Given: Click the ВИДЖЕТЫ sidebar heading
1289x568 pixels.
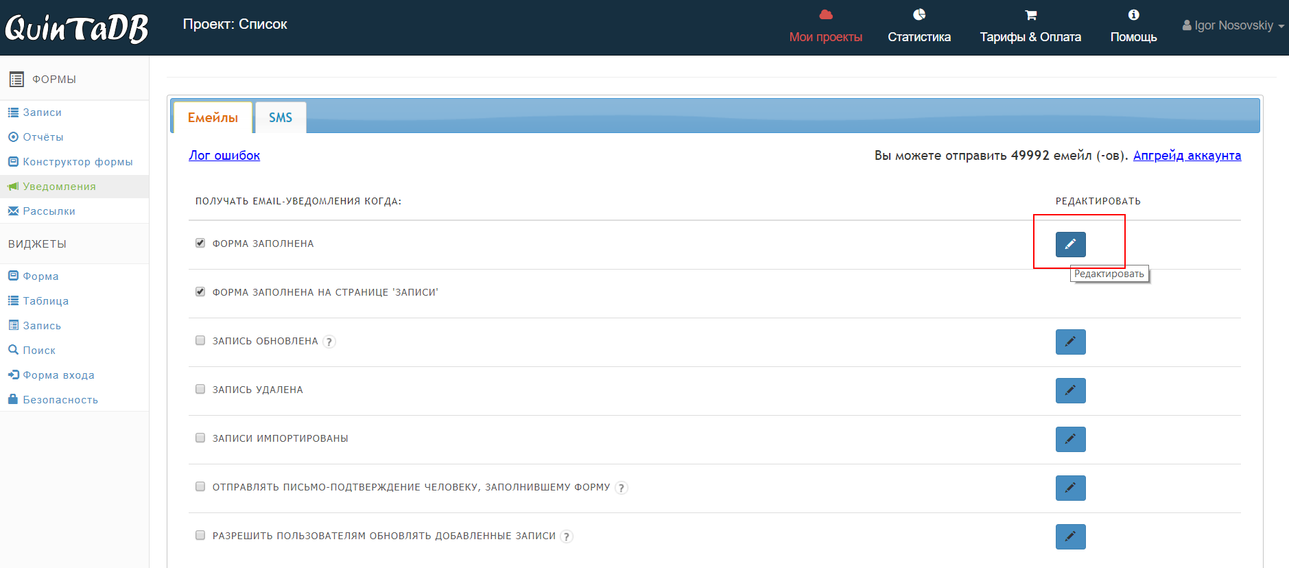Looking at the screenshot, I should tap(37, 244).
